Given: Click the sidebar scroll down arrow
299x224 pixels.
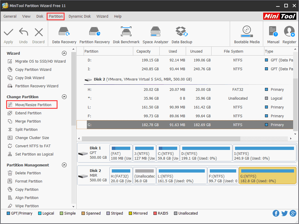Looking at the screenshot, I should 74,207.
